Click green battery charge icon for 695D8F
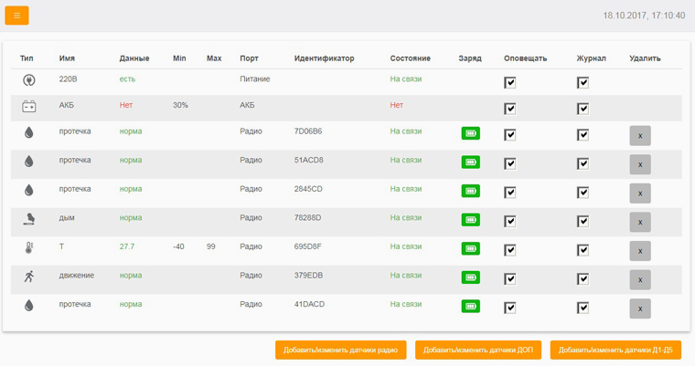This screenshot has height=366, width=695. point(470,248)
